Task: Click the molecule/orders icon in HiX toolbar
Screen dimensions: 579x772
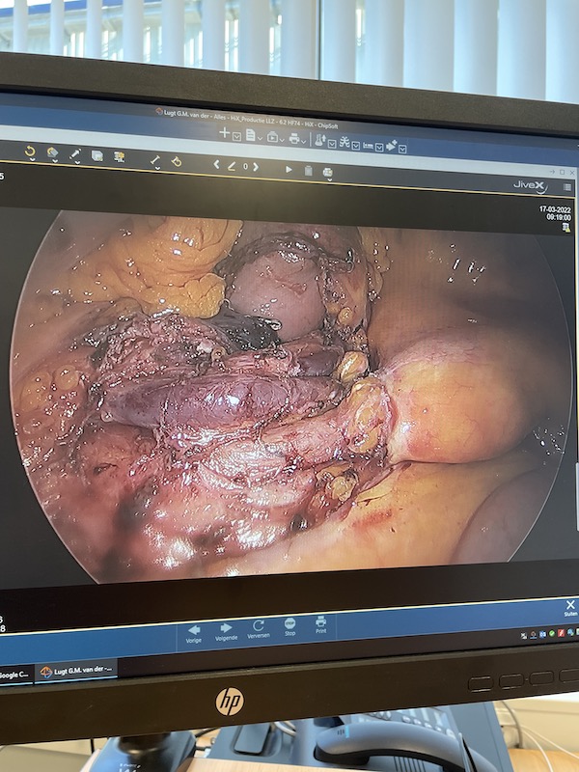Action: (345, 142)
